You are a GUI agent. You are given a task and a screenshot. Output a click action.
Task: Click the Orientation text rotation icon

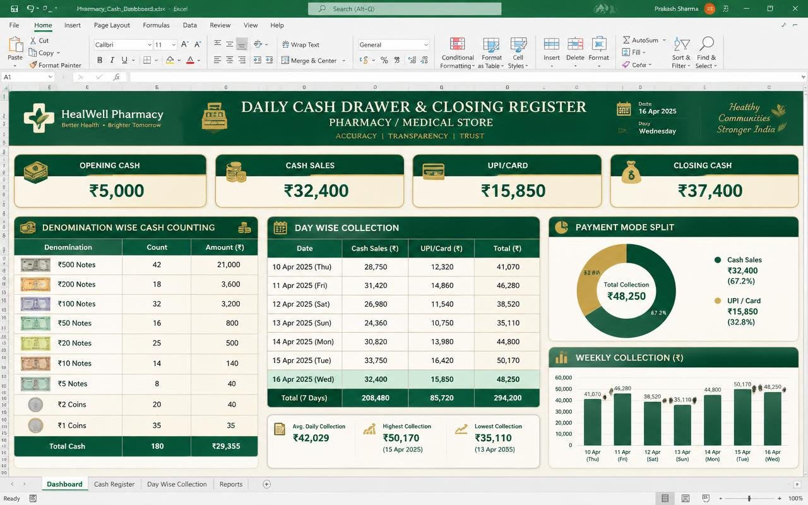tap(258, 44)
